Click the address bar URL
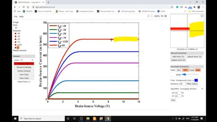The width and height of the screenshot is (217, 122). 45,7
